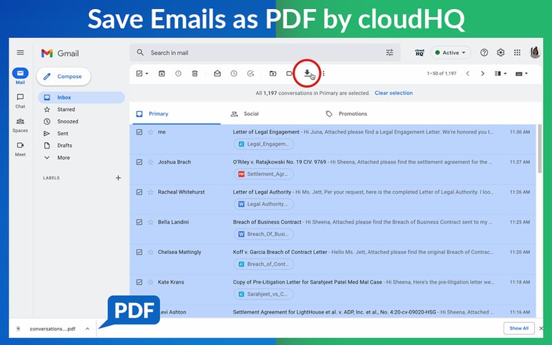Viewport: 552px width, 345px height.
Task: Open the Inbox folder
Action: pos(81,97)
